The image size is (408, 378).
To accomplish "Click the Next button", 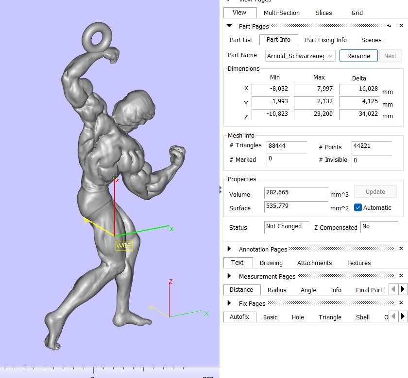I will pyautogui.click(x=390, y=56).
